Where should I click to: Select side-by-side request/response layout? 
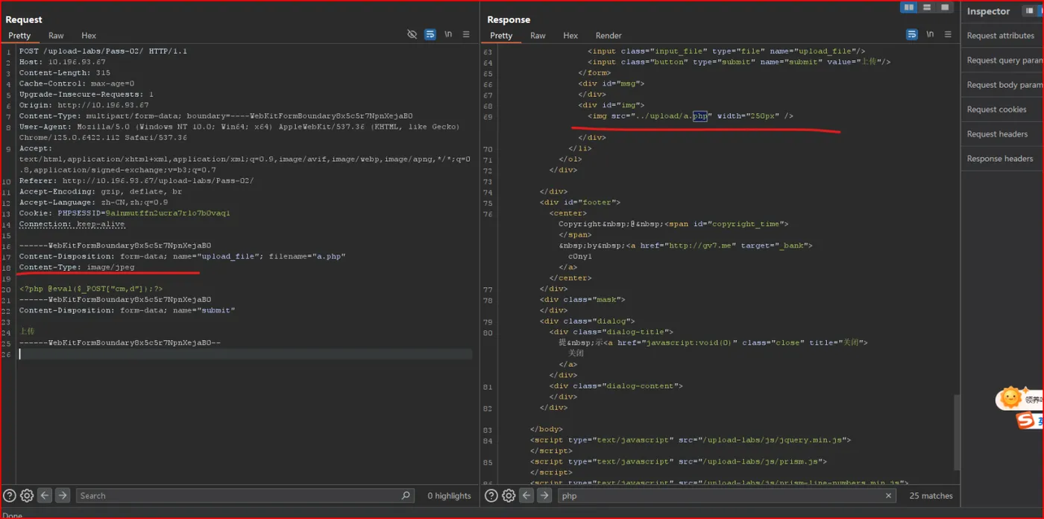[x=908, y=7]
